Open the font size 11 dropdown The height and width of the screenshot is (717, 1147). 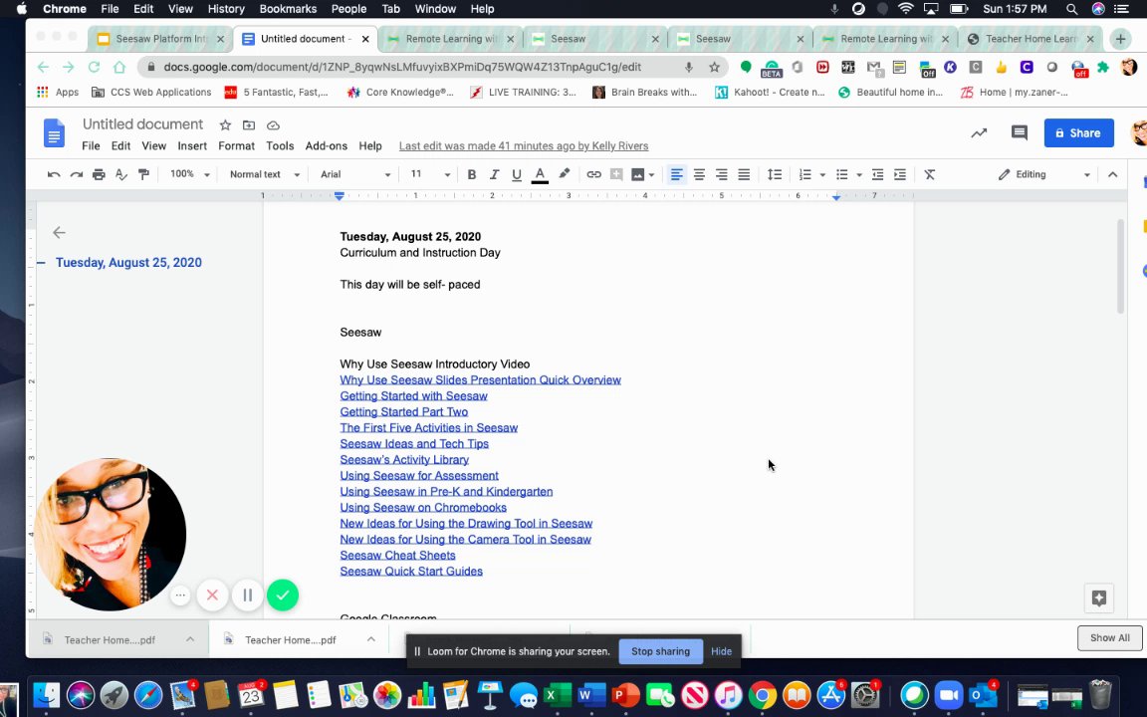click(429, 174)
